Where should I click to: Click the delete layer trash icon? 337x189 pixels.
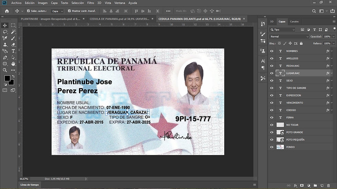(x=328, y=185)
